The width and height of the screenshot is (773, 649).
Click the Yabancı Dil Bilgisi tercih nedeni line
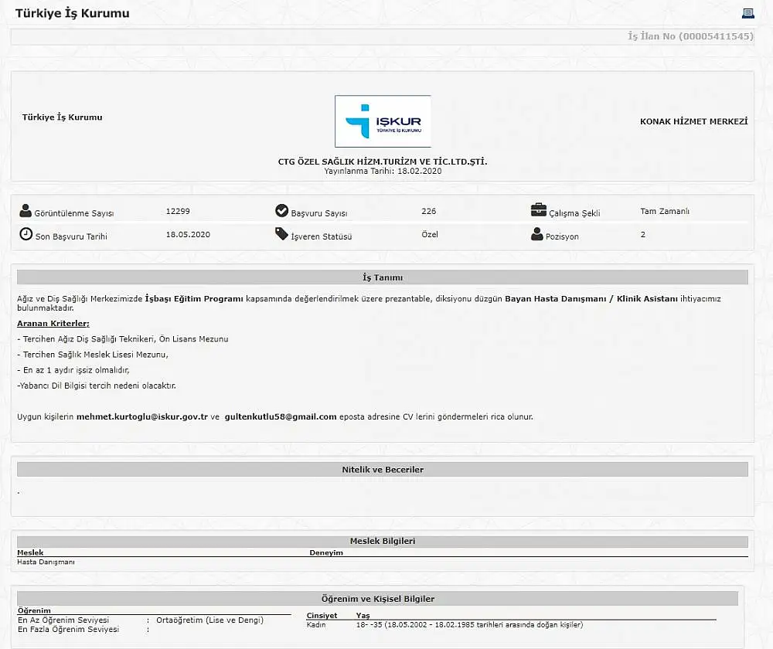[97, 386]
